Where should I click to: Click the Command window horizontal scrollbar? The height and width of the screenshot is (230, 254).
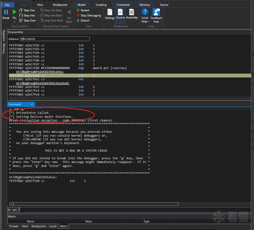pos(93,204)
